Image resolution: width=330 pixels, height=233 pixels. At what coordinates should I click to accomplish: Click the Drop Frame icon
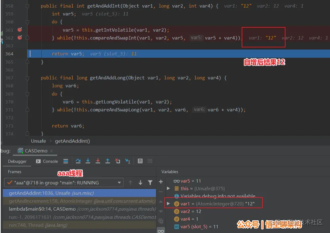[118, 161]
